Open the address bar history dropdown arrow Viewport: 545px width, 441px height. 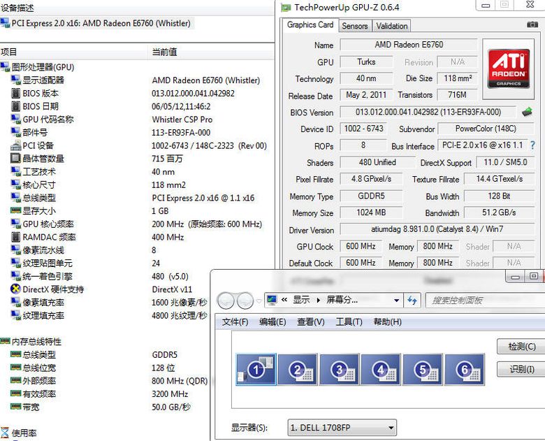[396, 300]
